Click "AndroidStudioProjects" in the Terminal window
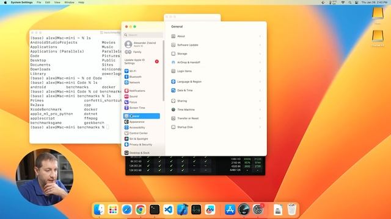Image resolution: width=391 pixels, height=219 pixels. click(54, 43)
